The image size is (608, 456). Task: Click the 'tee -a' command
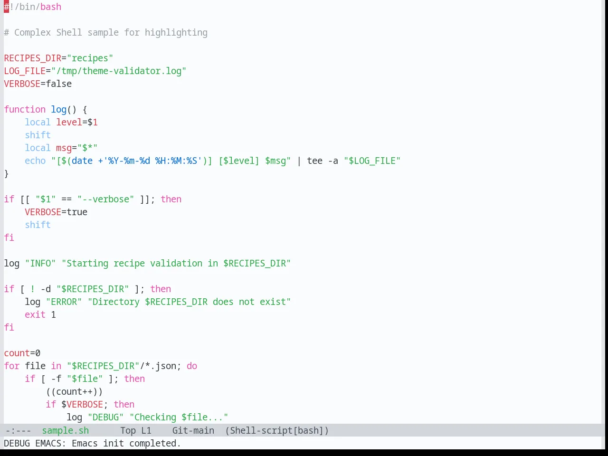[x=323, y=161]
